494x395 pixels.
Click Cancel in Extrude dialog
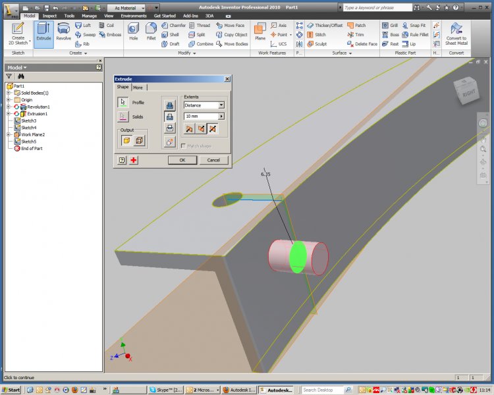213,160
